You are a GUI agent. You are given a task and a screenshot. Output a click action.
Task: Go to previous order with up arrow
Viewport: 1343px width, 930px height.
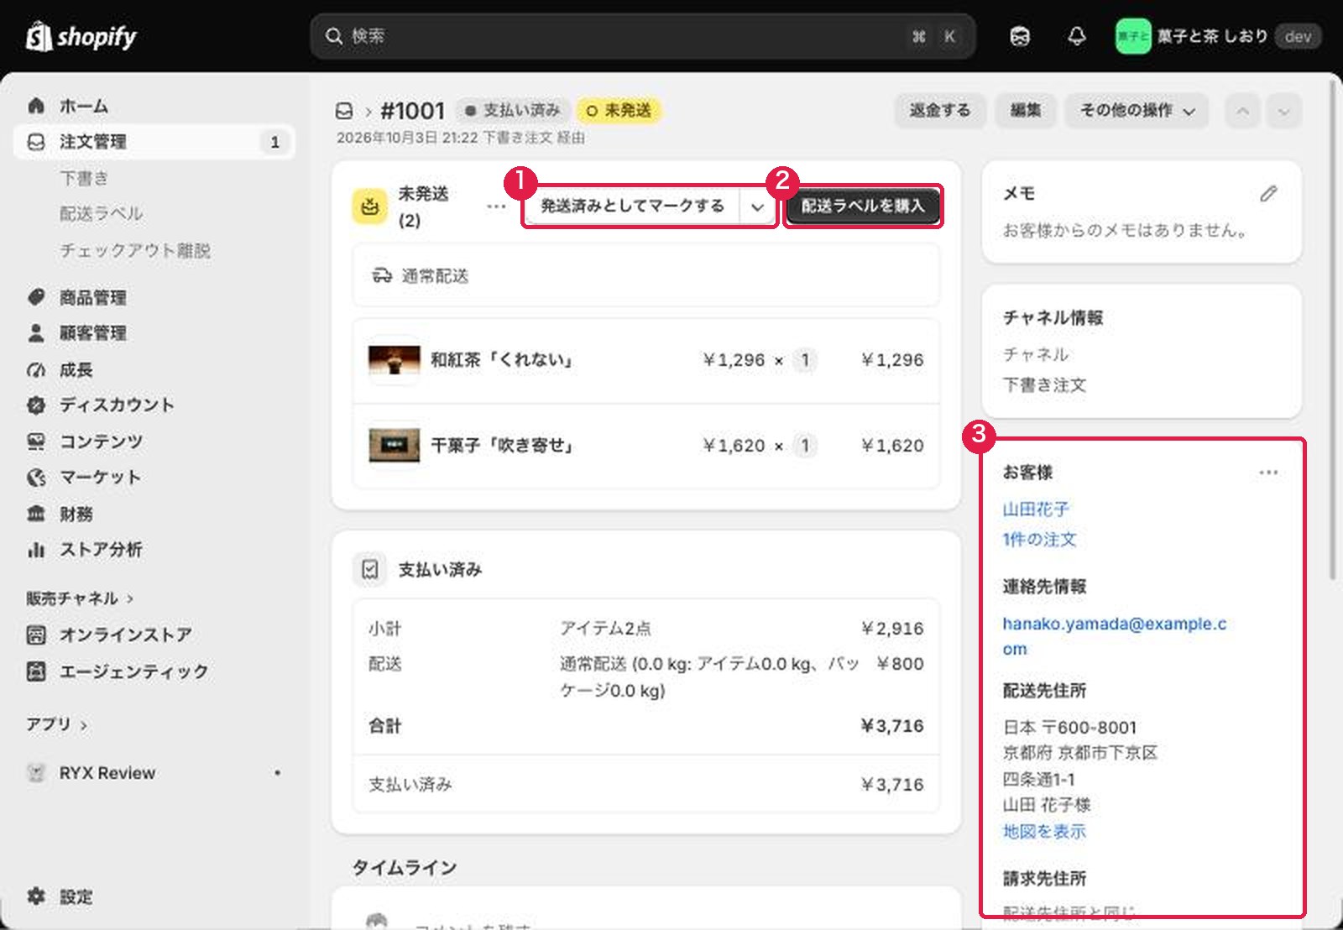click(x=1242, y=111)
